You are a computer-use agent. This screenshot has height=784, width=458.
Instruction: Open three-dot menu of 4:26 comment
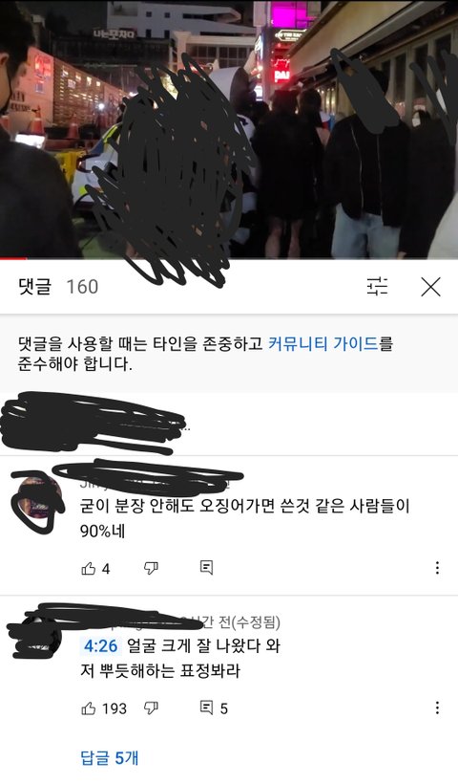tap(437, 708)
